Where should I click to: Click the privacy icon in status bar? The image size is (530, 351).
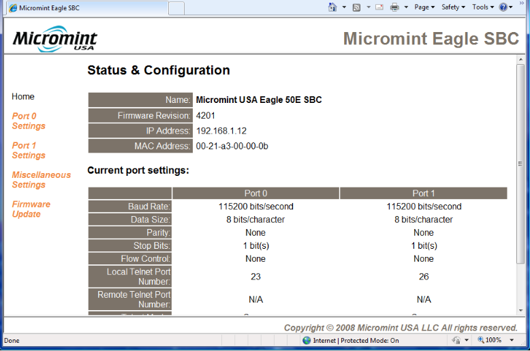tap(456, 340)
